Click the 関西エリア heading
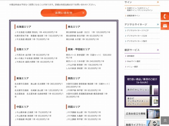Screen dimensions: 169x126 (x=74, y=78)
